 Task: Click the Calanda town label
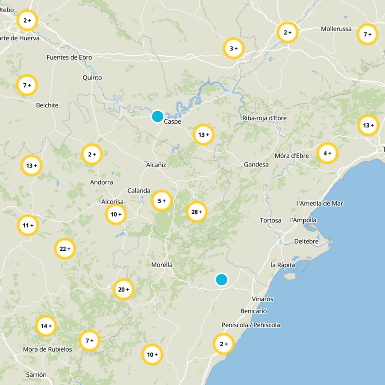coord(139,191)
